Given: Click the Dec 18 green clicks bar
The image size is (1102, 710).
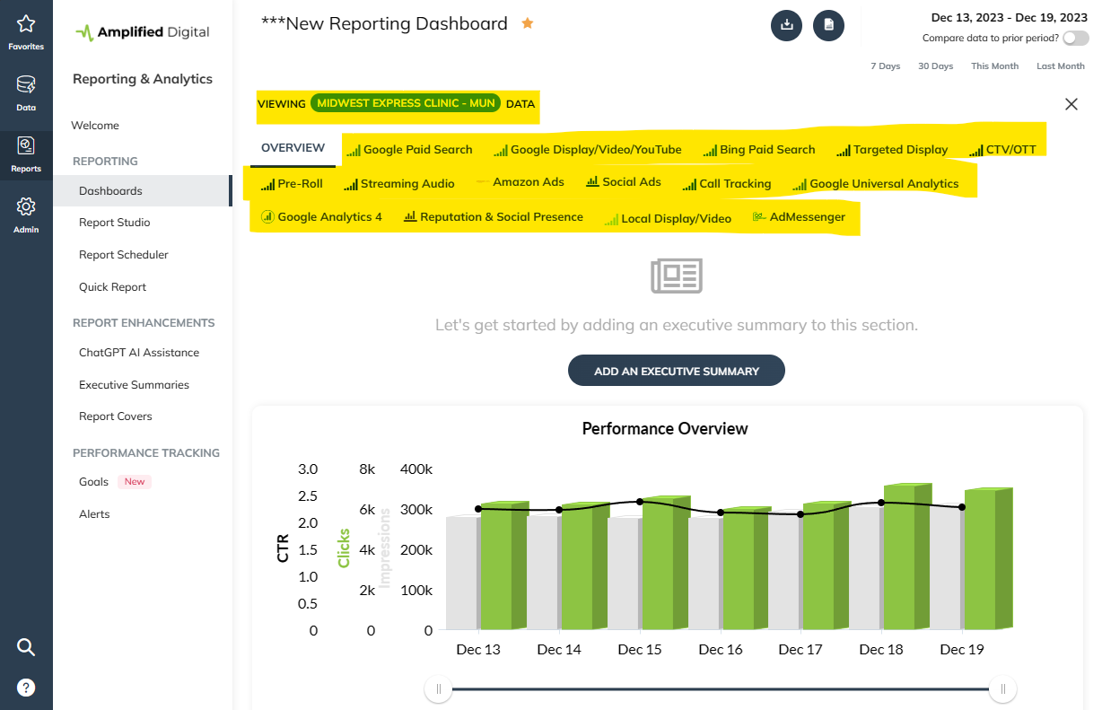Looking at the screenshot, I should [x=902, y=557].
